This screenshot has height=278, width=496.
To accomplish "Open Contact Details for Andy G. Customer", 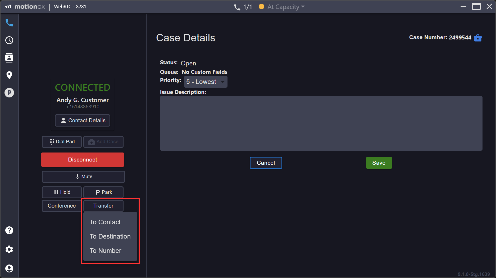I will 83,120.
